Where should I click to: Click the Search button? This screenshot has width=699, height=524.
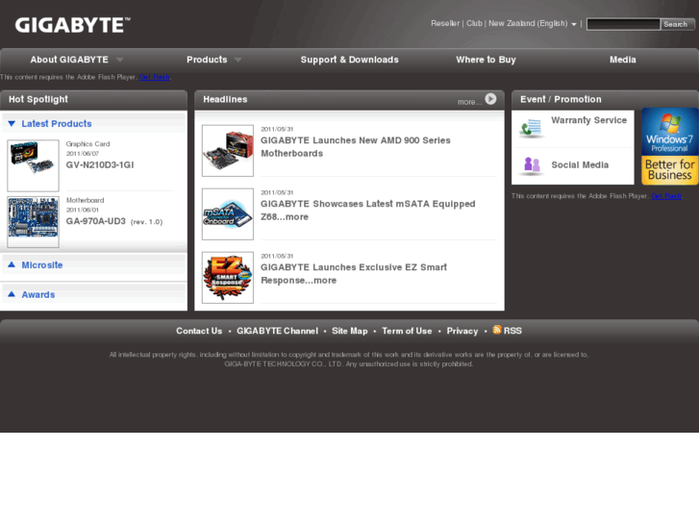677,24
